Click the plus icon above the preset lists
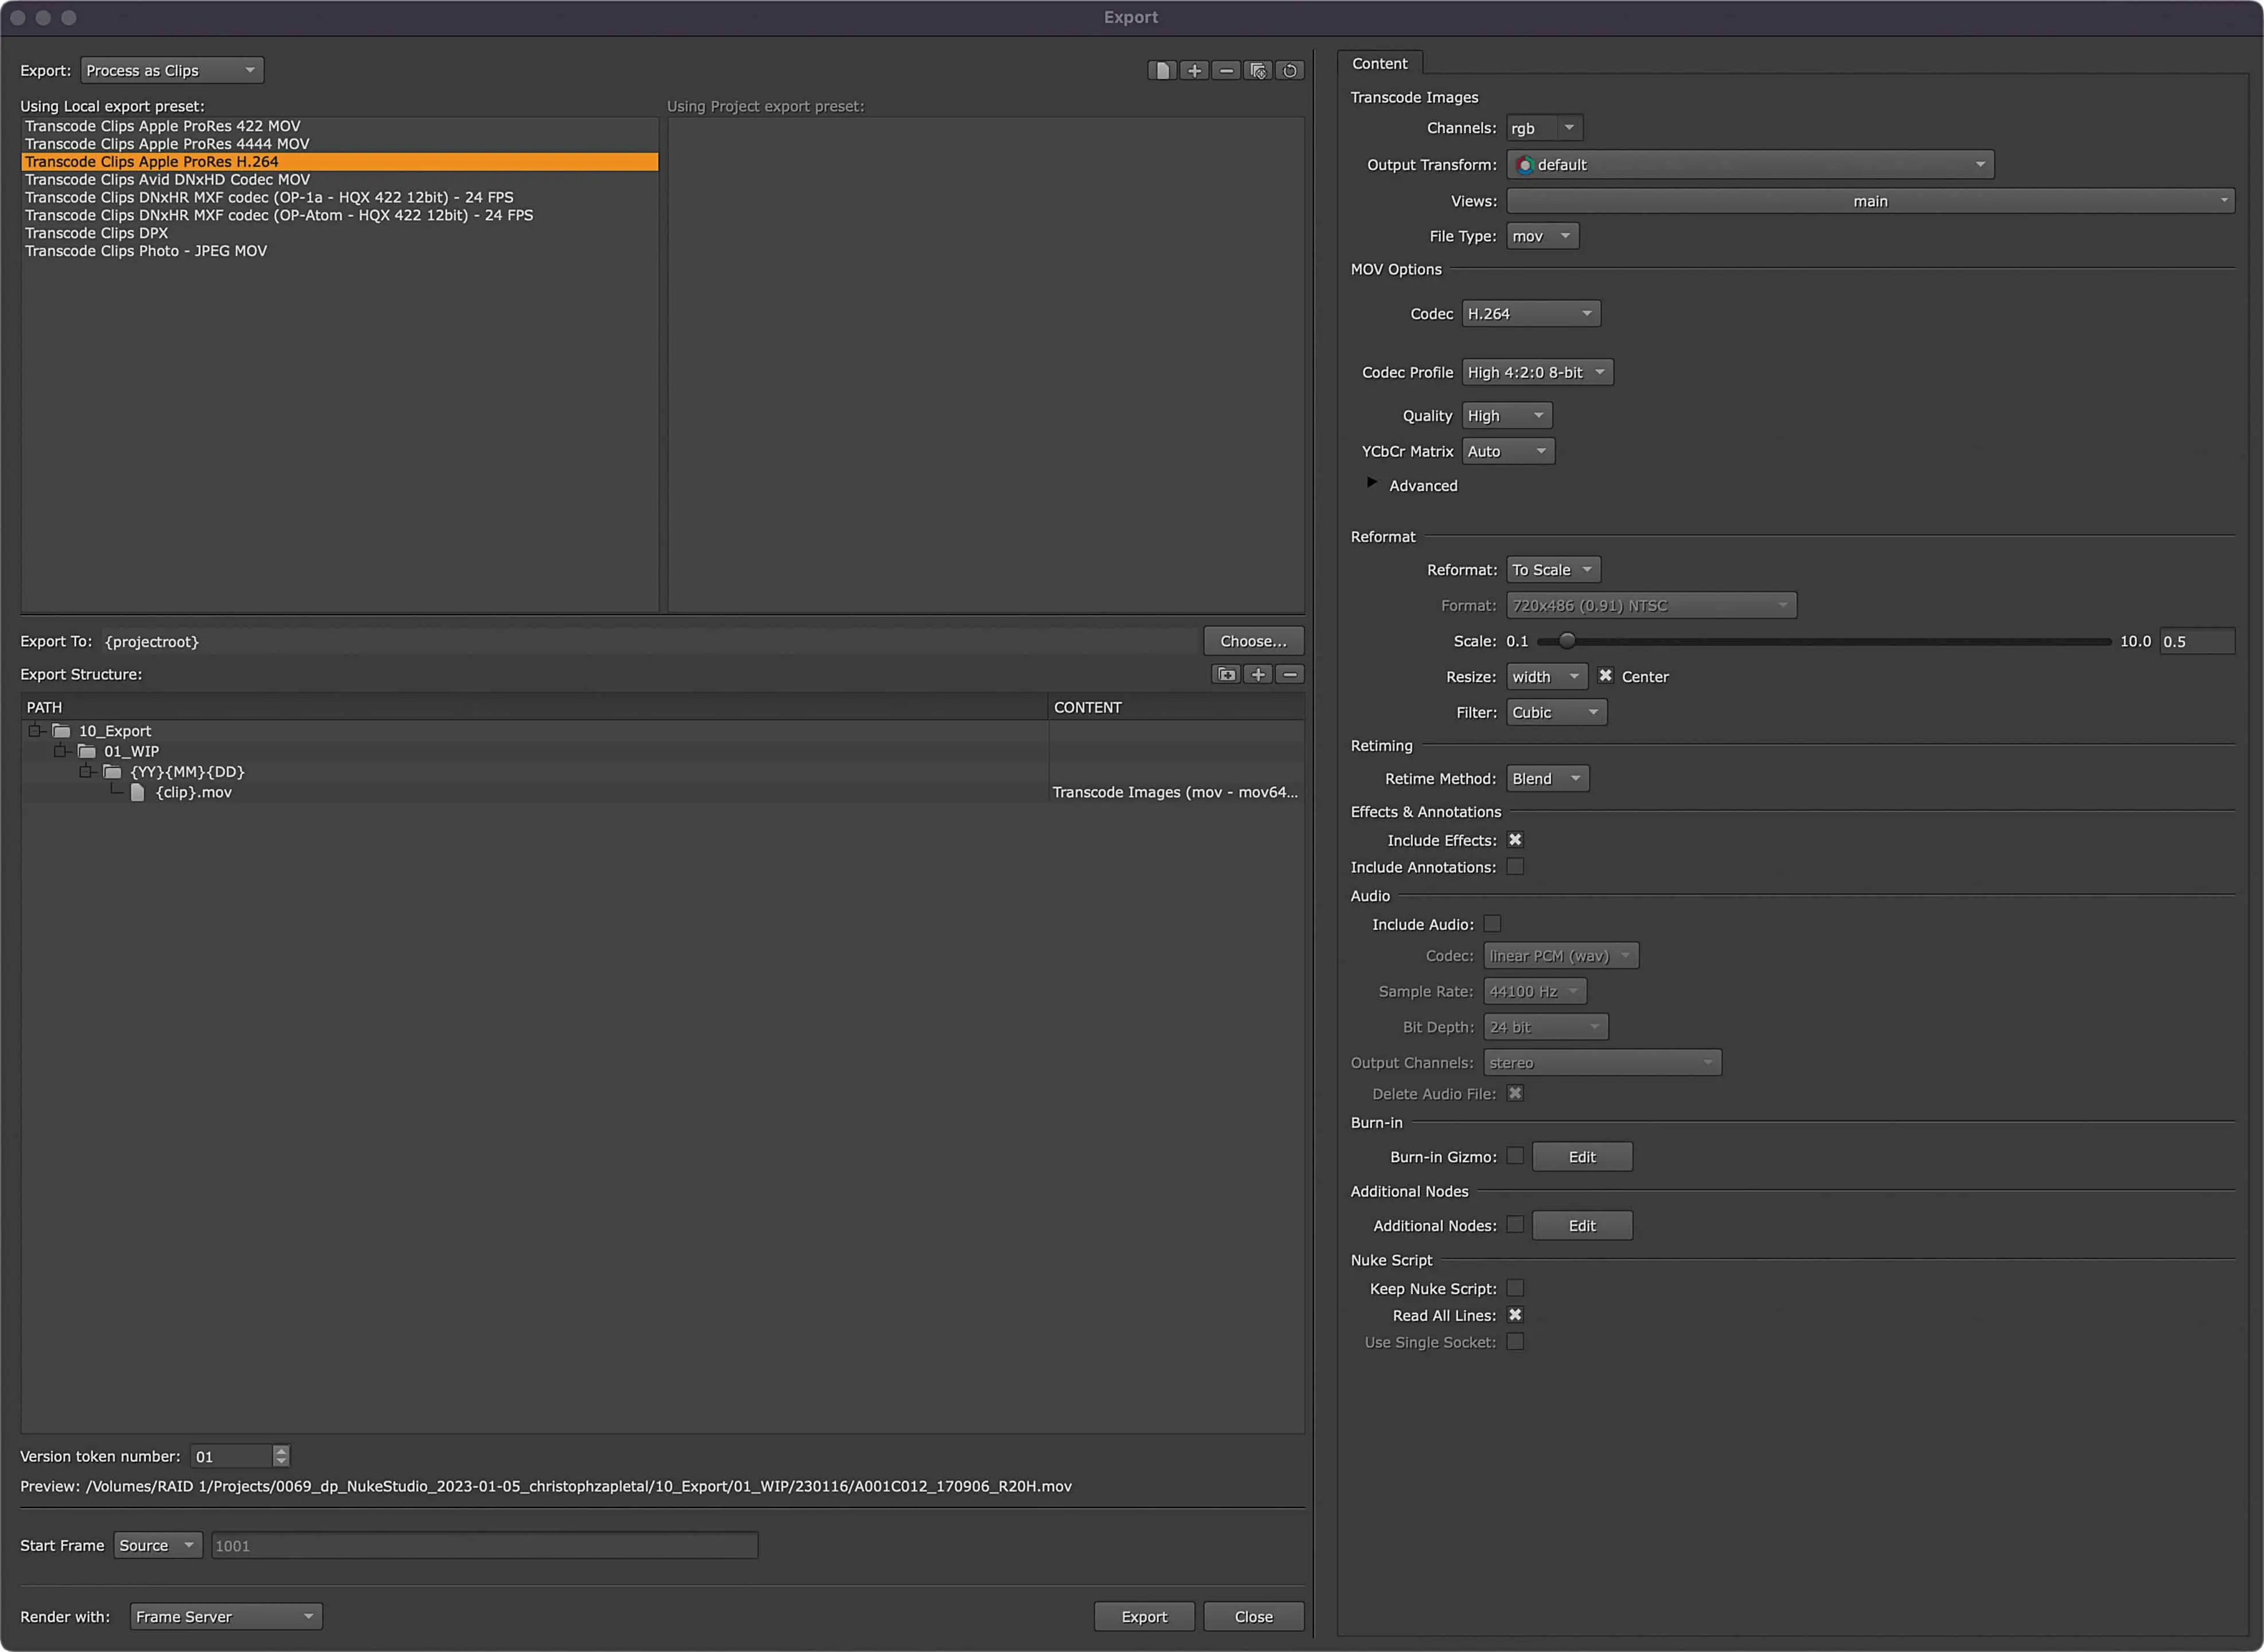Screen dimensions: 2264x1652 1194,70
